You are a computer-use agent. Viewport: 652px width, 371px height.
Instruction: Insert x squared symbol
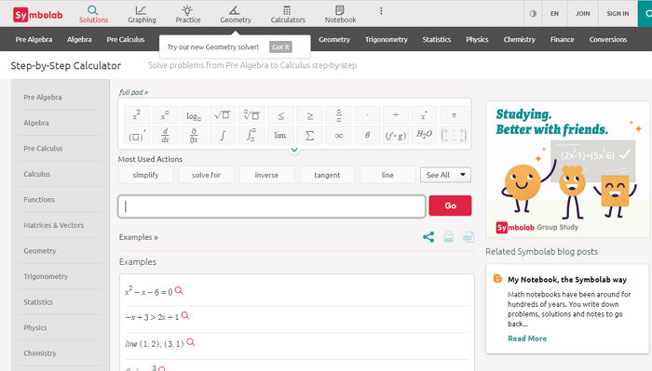tap(136, 115)
